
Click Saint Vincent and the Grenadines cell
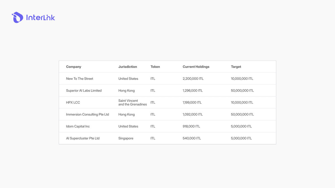coord(133,102)
